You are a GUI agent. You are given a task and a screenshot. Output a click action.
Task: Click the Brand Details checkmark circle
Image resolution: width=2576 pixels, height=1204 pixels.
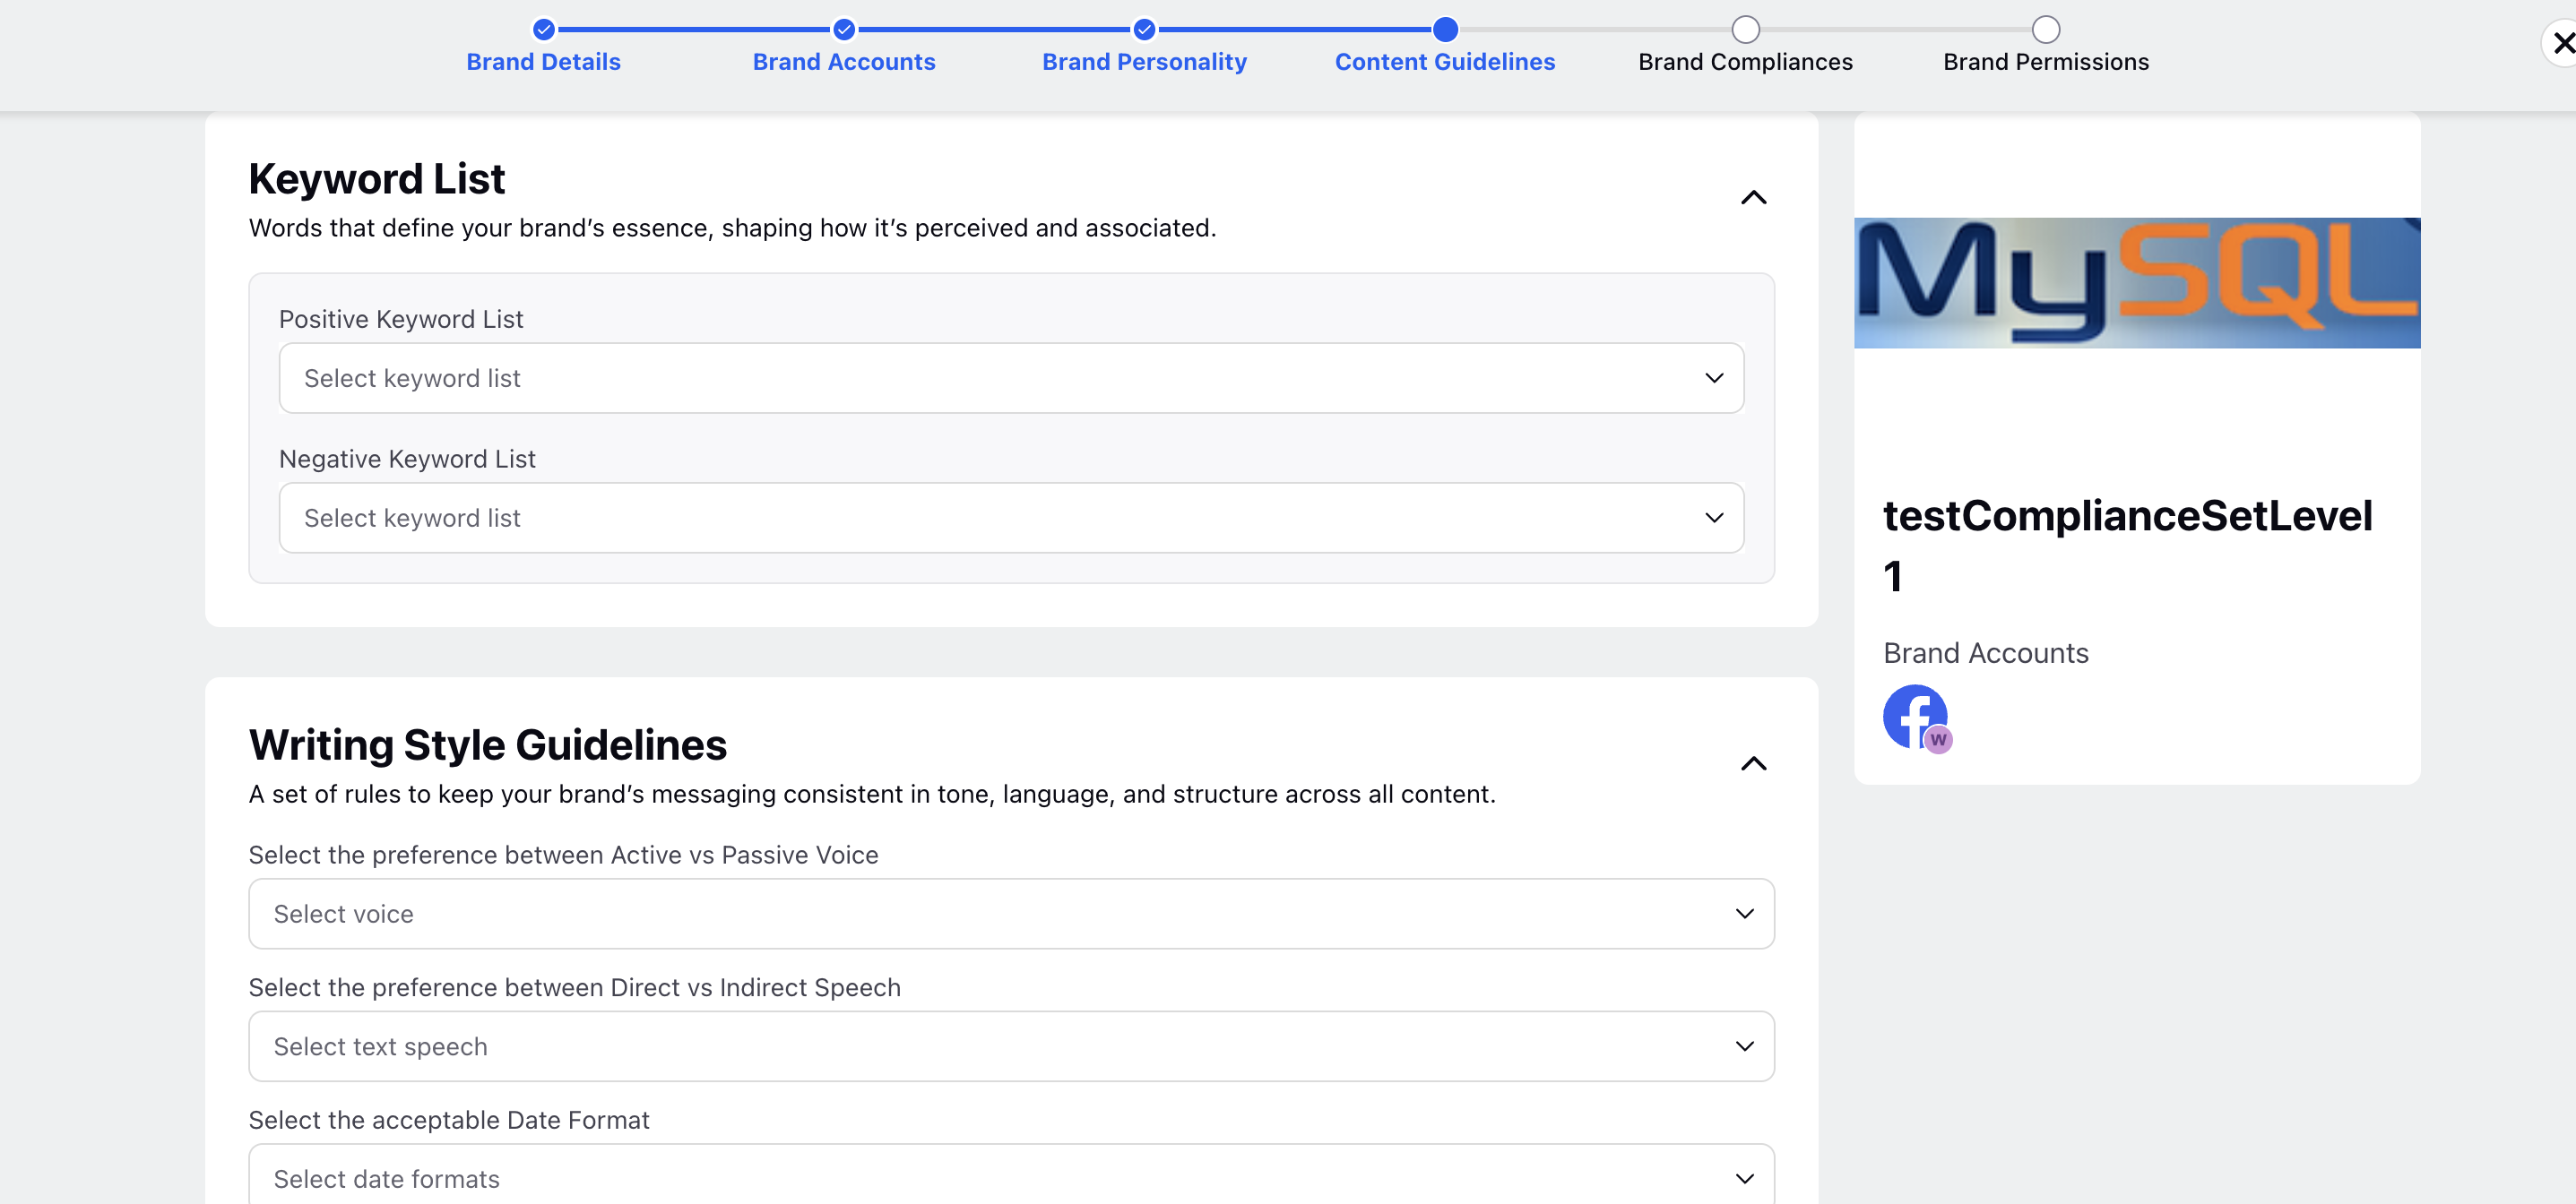(x=543, y=29)
